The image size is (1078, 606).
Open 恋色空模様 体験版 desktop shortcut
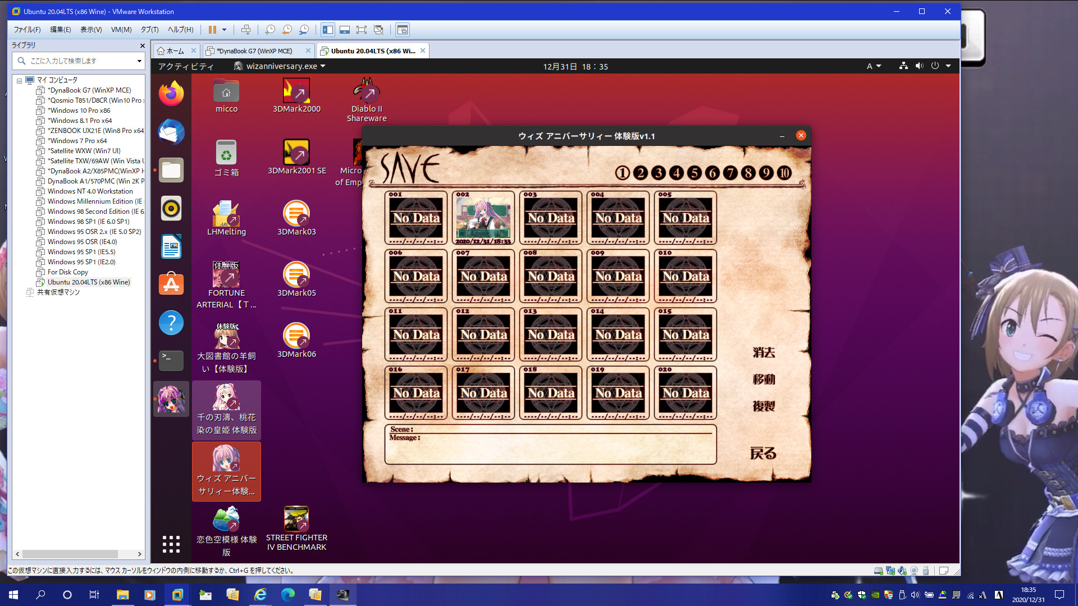[x=226, y=532]
